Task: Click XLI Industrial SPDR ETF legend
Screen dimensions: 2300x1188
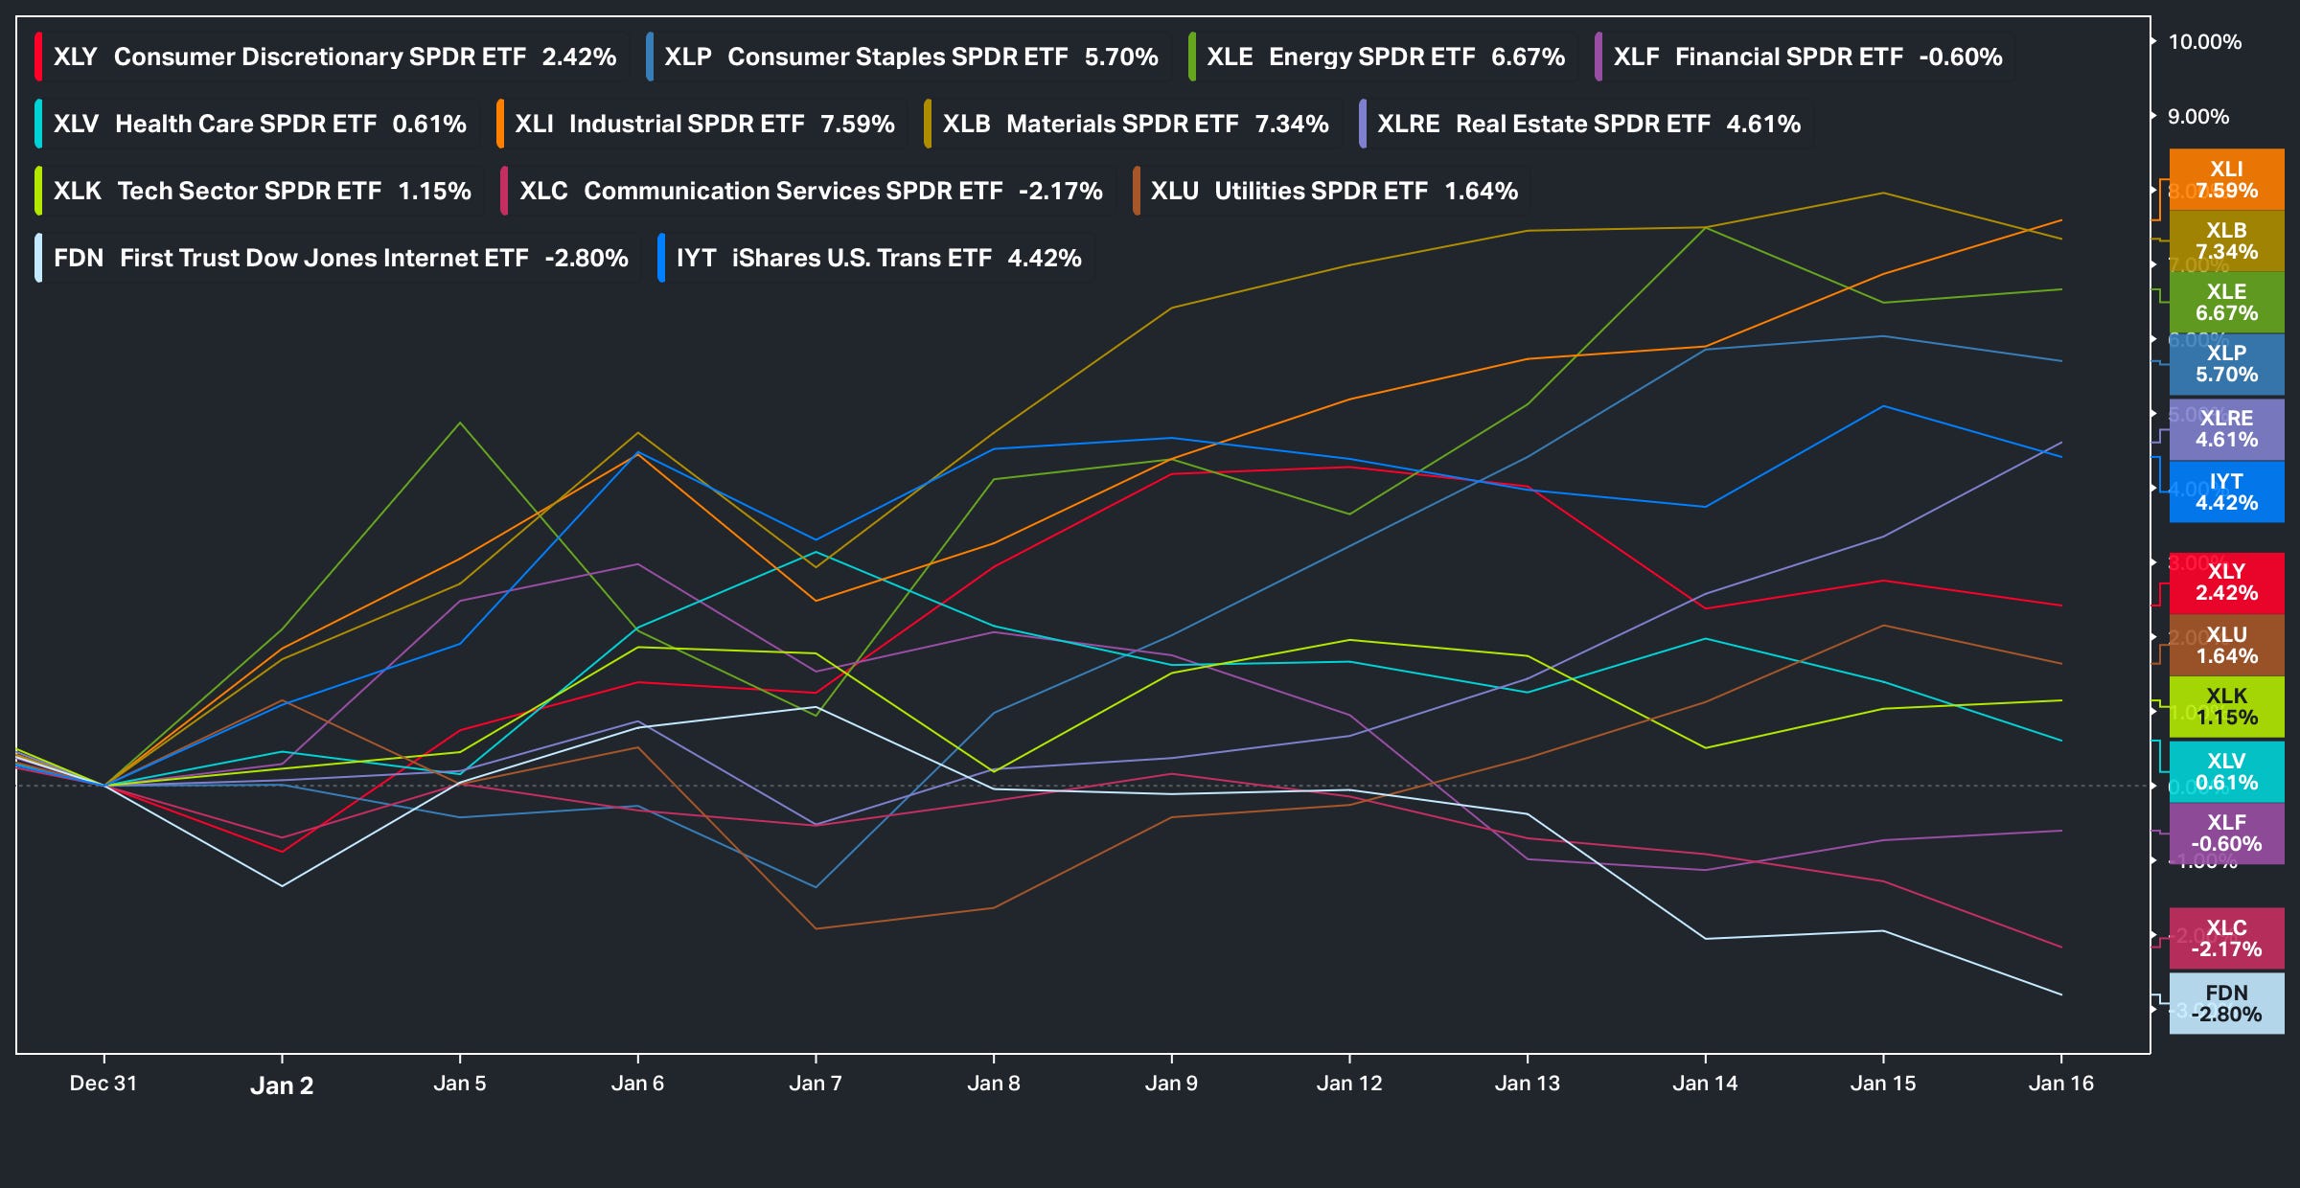Action: (x=703, y=124)
